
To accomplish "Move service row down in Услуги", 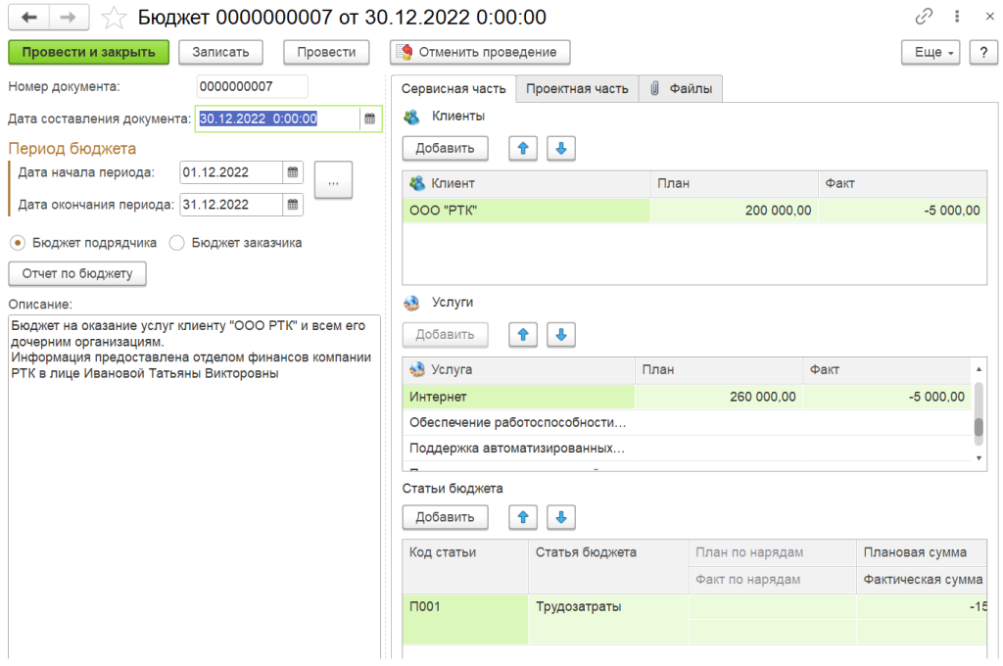I will [561, 334].
